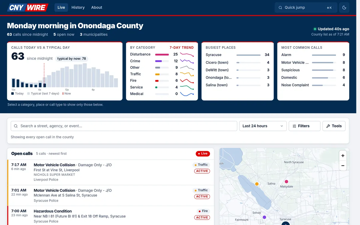Click ACTIVE badge on Mclennan Ave call
The height and width of the screenshot is (225, 360).
(202, 196)
